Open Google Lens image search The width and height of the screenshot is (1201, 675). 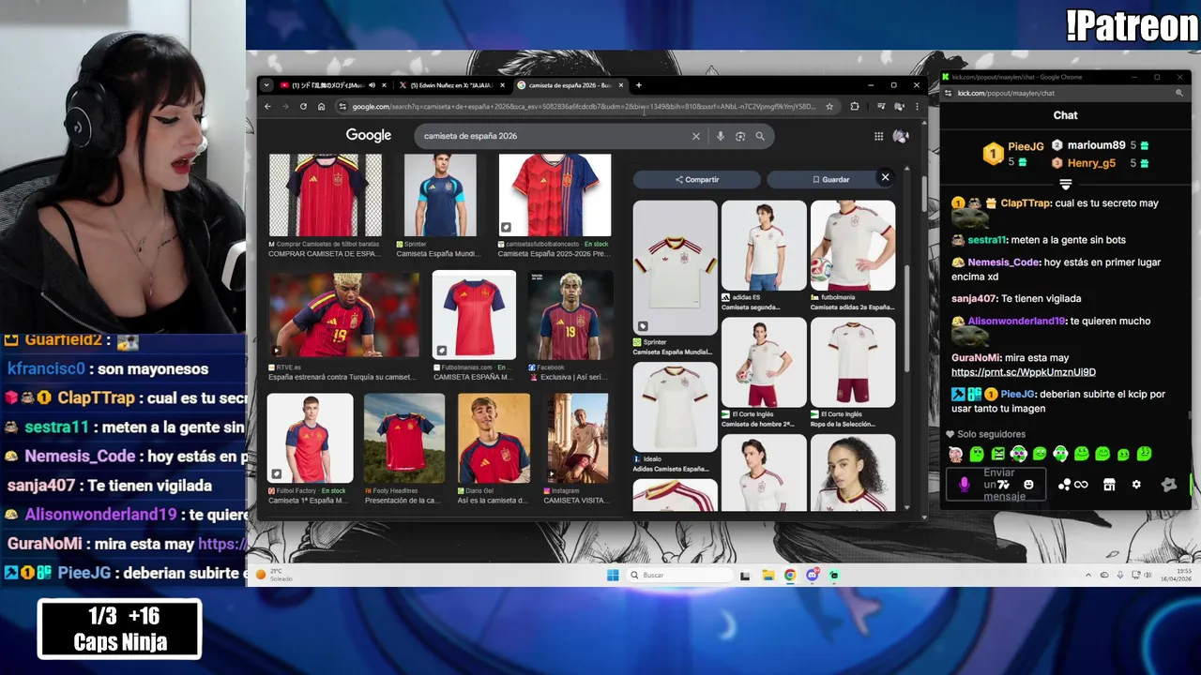pos(740,136)
